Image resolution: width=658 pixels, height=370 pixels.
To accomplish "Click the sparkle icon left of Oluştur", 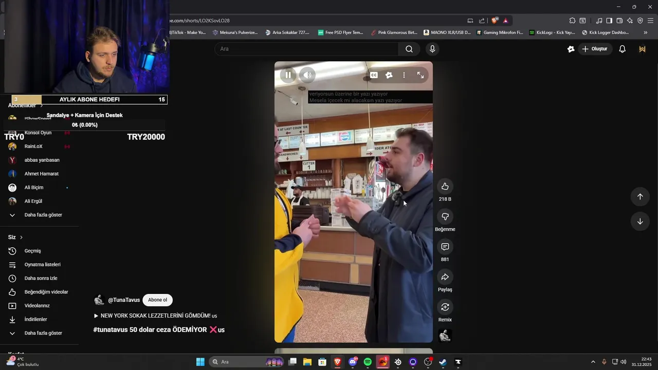I will click(x=571, y=49).
